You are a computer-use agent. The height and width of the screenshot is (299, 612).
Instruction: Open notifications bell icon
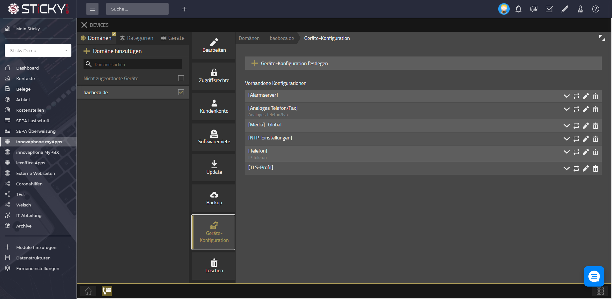click(519, 9)
